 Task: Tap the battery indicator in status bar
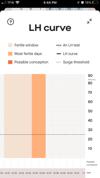[95, 3]
